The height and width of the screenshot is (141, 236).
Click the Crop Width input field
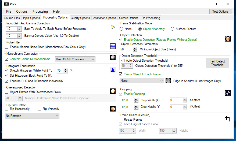[x=127, y=100]
